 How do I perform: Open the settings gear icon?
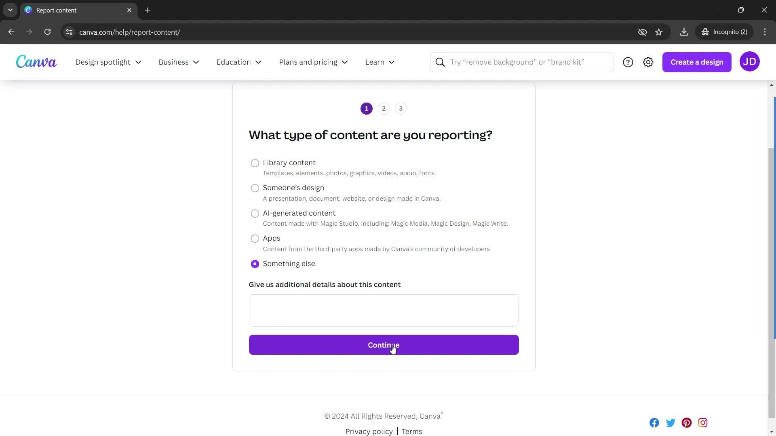[x=649, y=62]
